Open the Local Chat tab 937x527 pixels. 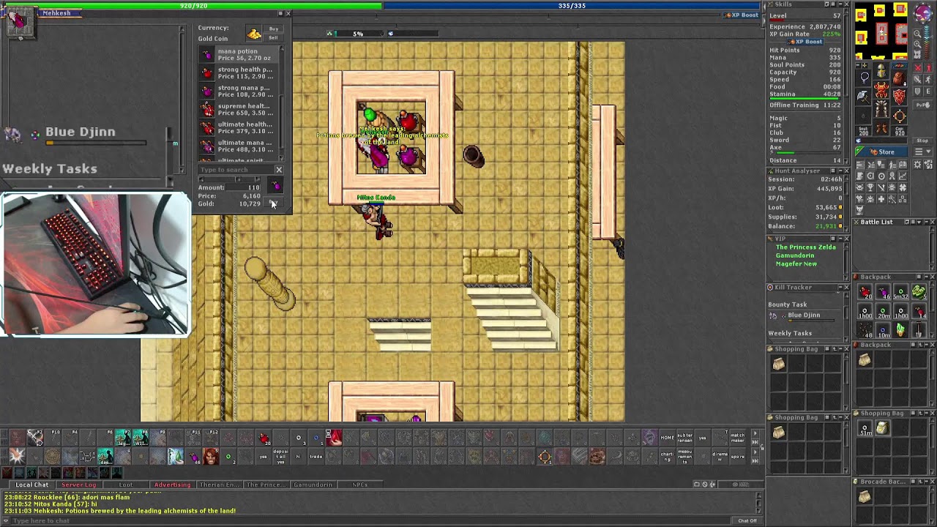point(31,485)
